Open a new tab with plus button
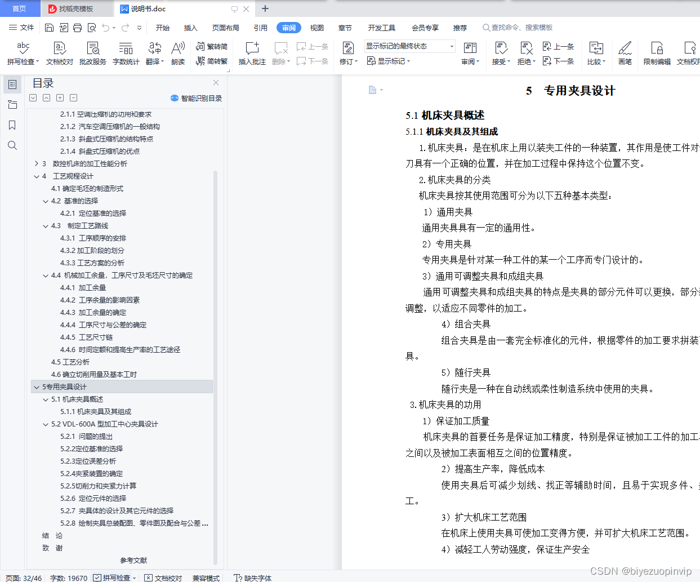 tap(265, 8)
